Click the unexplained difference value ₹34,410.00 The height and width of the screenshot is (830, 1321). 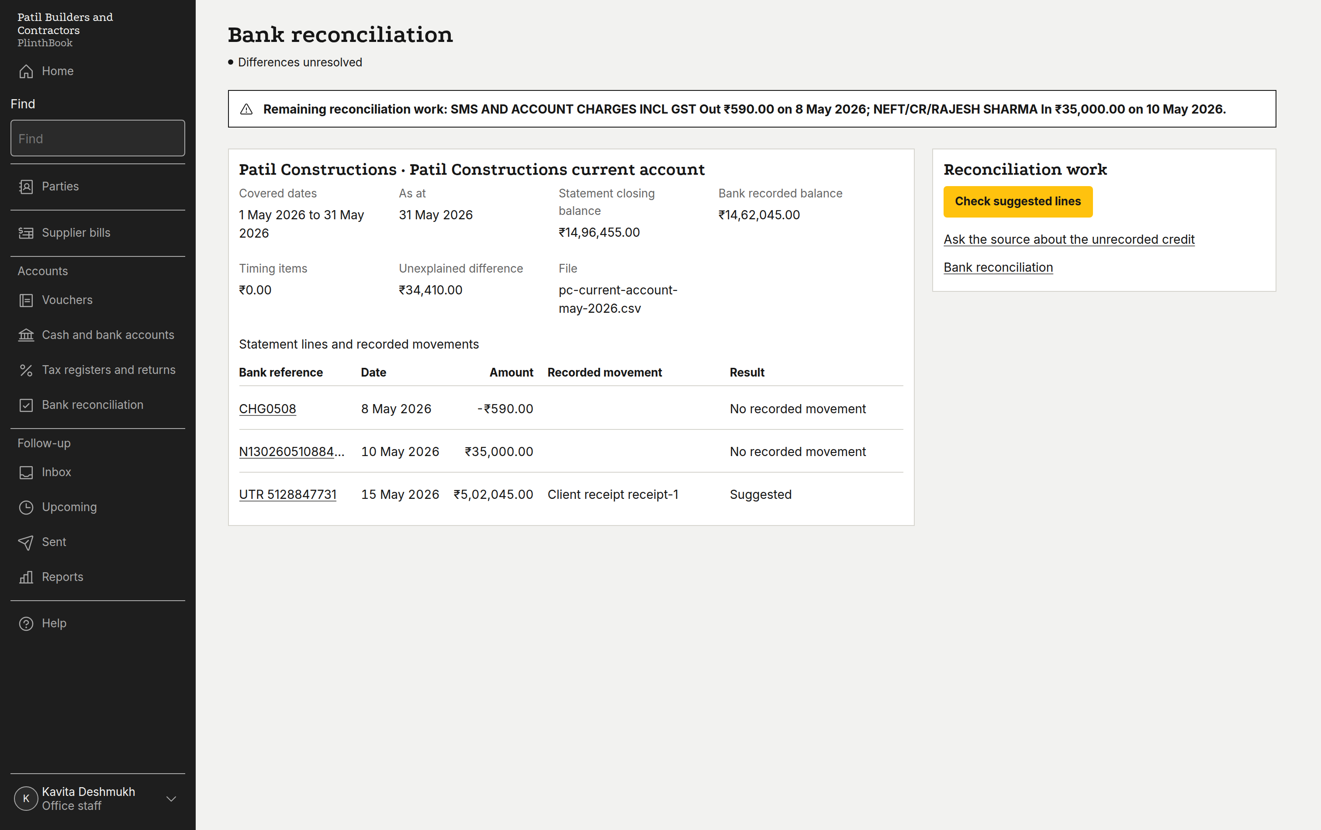pyautogui.click(x=431, y=290)
